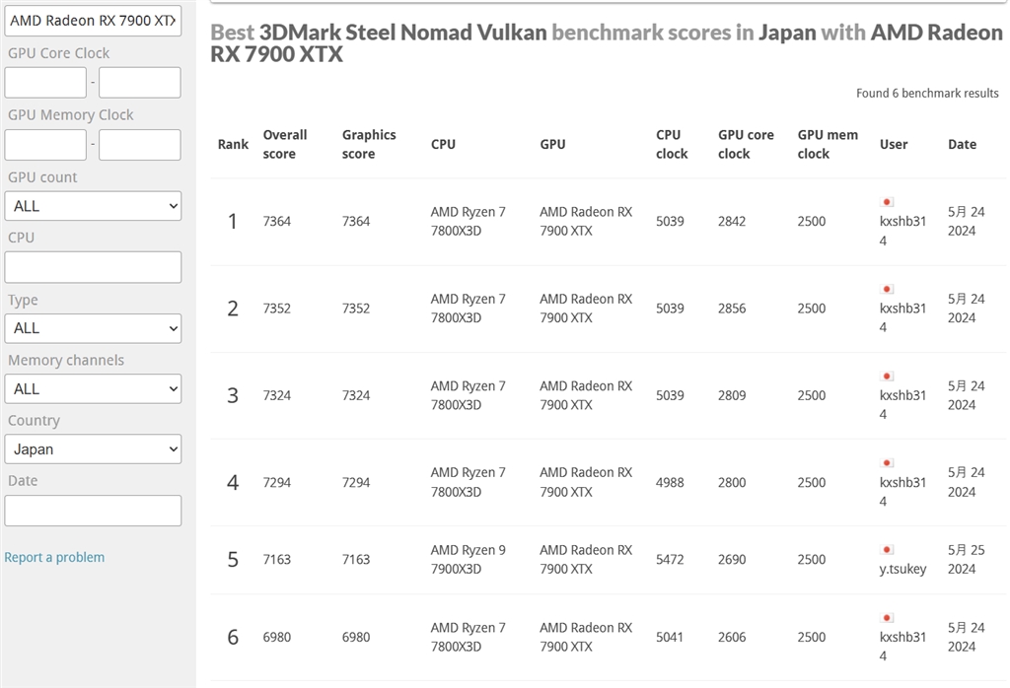This screenshot has height=688, width=1010.
Task: Click Japan flag icon in rank 6 row
Action: [x=887, y=617]
